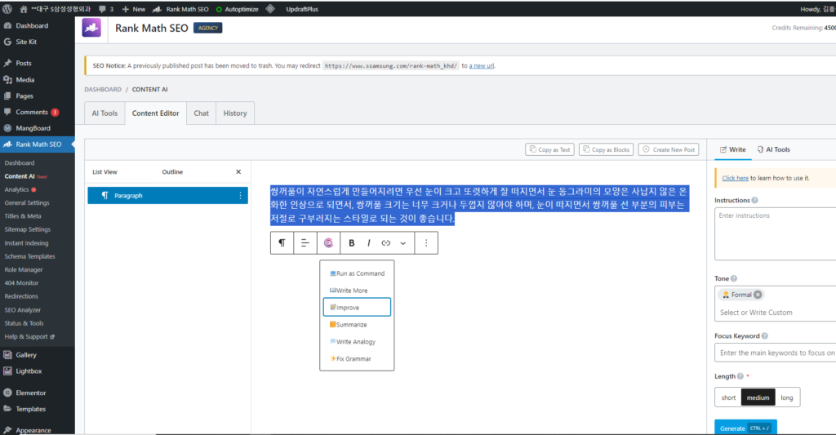The height and width of the screenshot is (435, 836).
Task: Open UpdraftPlus from the admin bar
Action: [x=302, y=9]
